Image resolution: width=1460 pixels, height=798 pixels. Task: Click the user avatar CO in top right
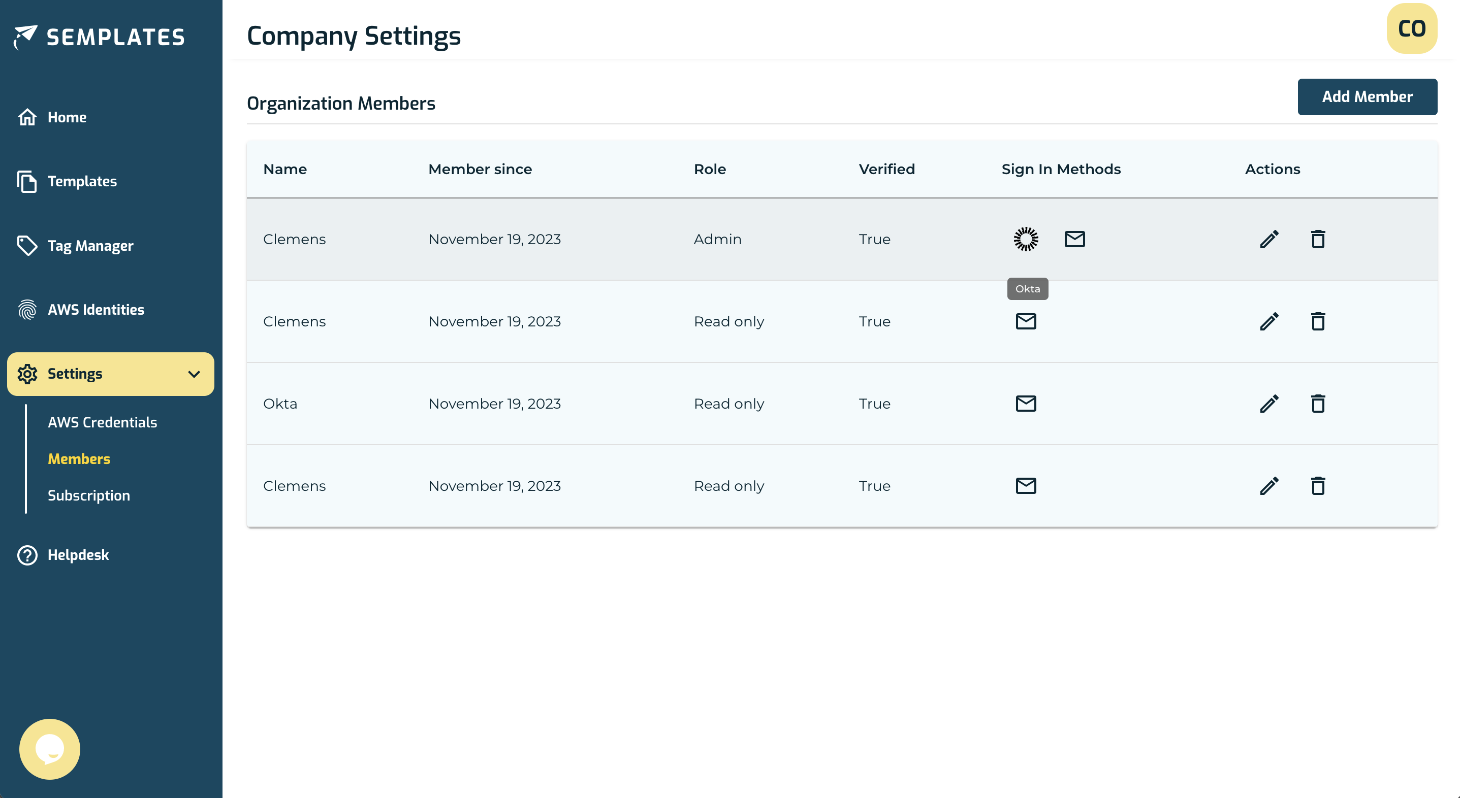(x=1412, y=29)
